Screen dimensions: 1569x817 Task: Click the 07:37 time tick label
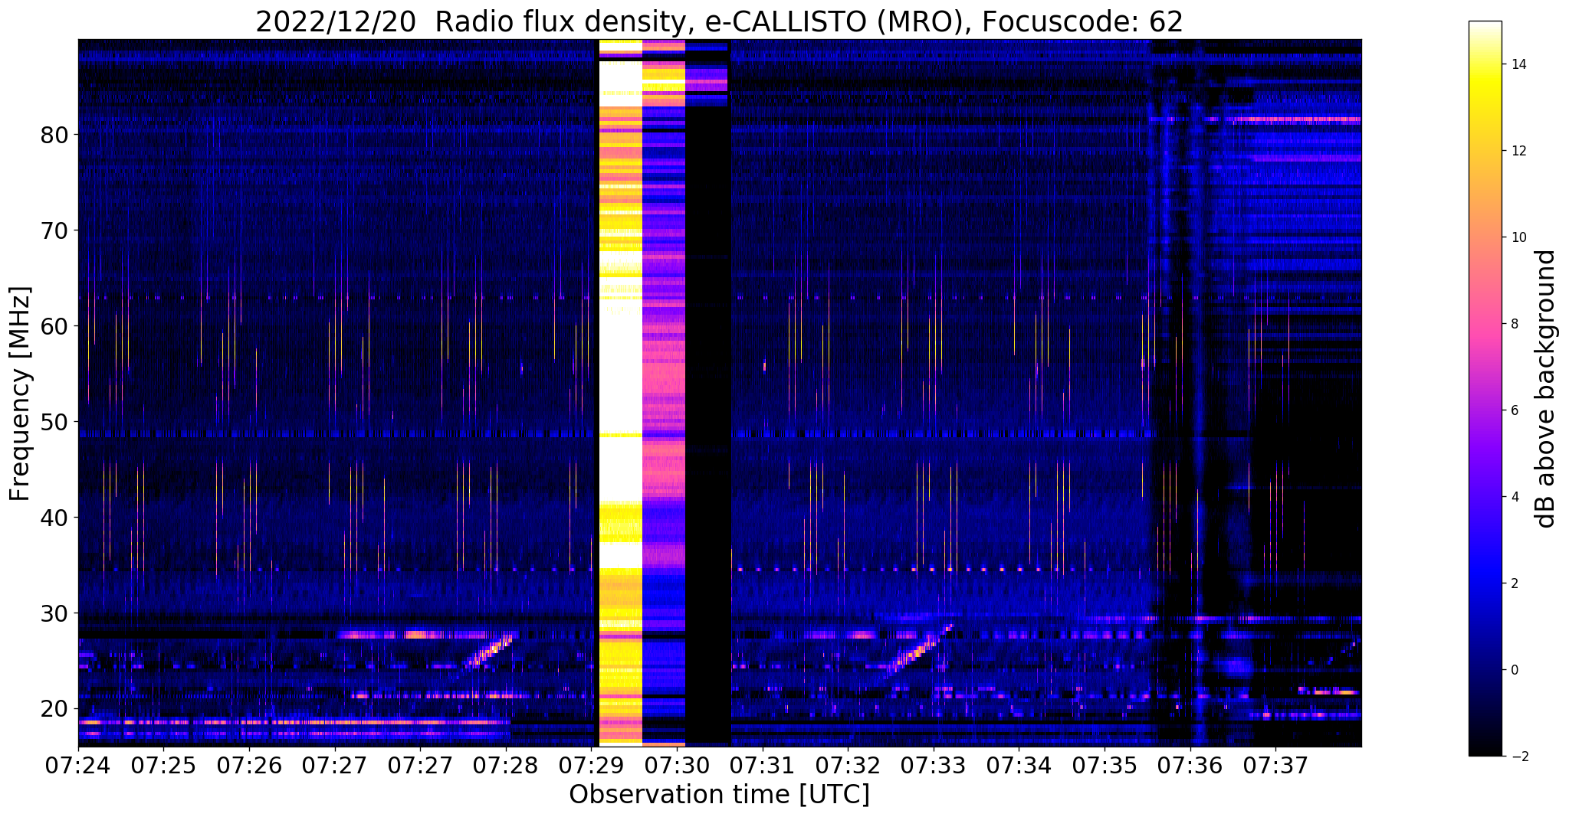(1276, 765)
